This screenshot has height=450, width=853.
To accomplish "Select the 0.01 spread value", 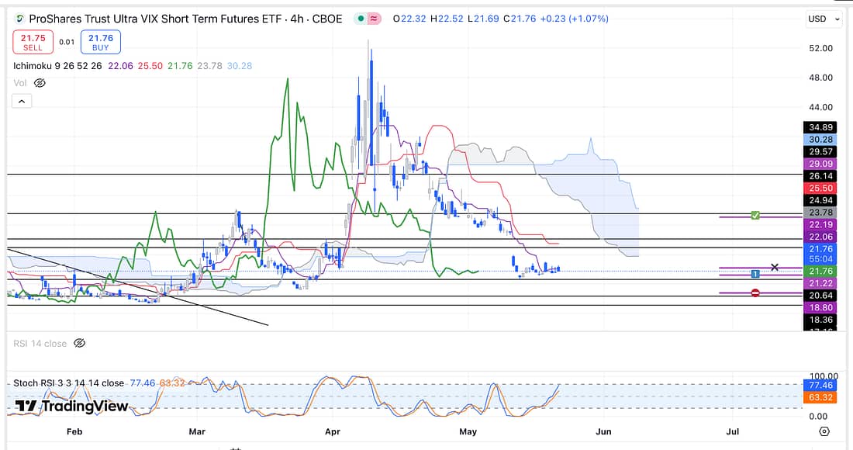I will coord(67,42).
